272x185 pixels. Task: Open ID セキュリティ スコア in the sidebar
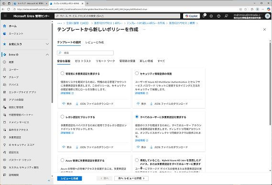coord(22,145)
